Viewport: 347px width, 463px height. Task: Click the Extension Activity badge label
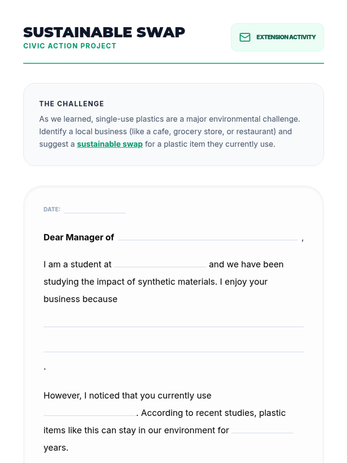tap(286, 37)
